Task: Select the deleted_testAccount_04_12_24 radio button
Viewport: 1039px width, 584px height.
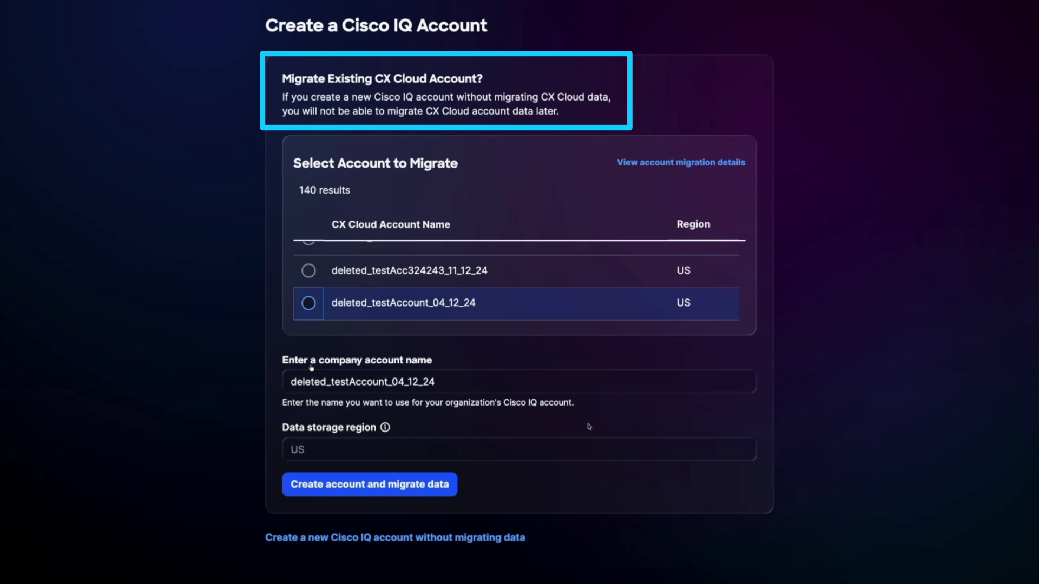Action: pyautogui.click(x=308, y=303)
